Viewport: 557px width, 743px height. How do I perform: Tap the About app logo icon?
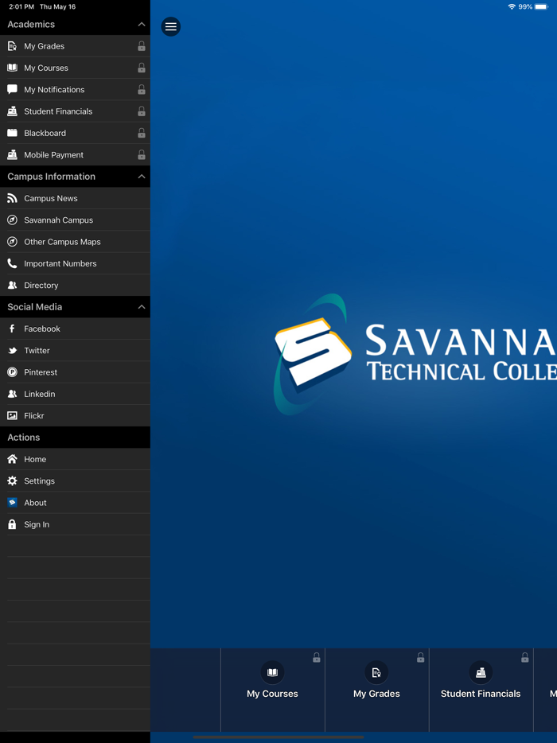click(x=12, y=502)
